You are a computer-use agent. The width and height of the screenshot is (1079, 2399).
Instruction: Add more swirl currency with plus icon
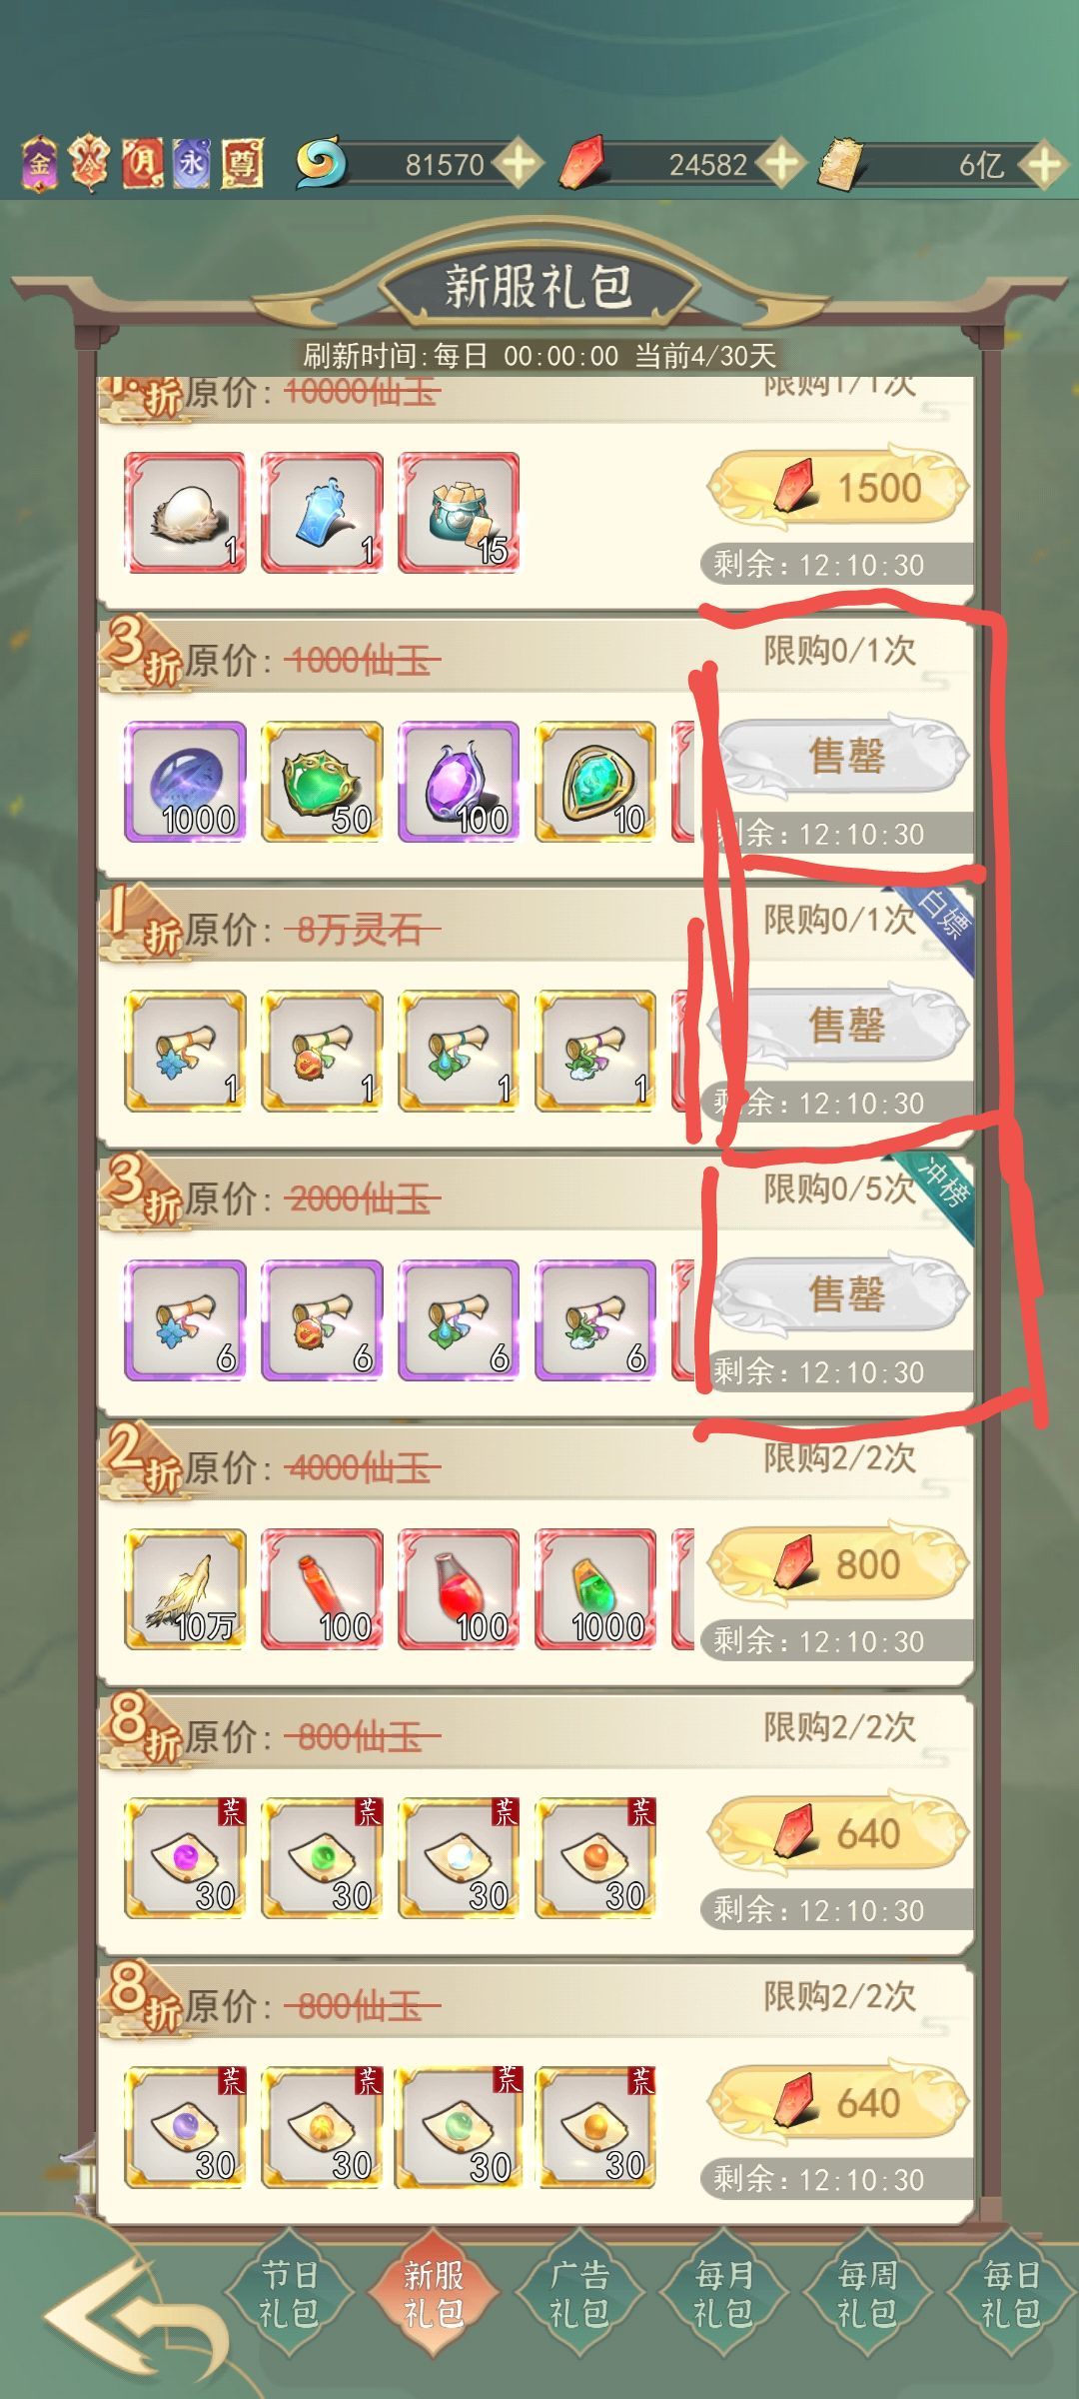(x=520, y=163)
